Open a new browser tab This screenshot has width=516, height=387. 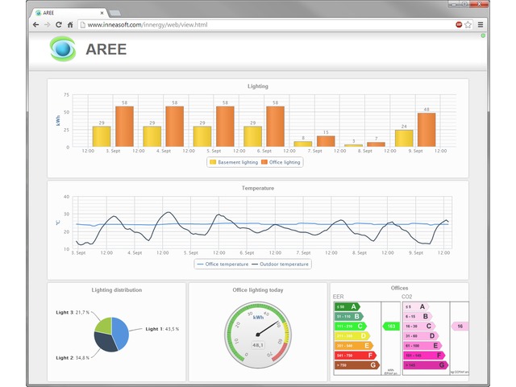click(x=119, y=12)
